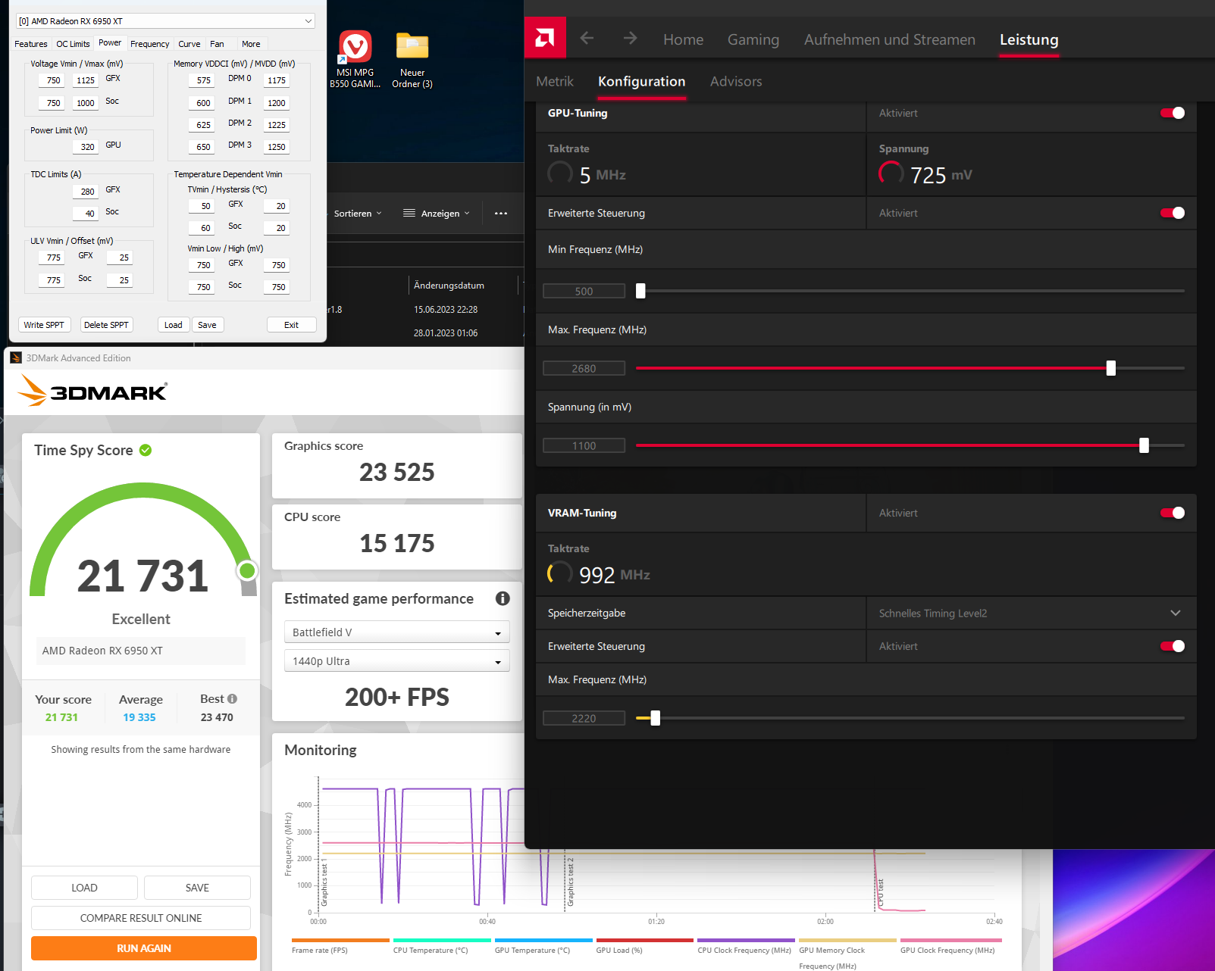Image resolution: width=1215 pixels, height=971 pixels.
Task: Toggle VRAM-Tuning switch
Action: (1173, 513)
